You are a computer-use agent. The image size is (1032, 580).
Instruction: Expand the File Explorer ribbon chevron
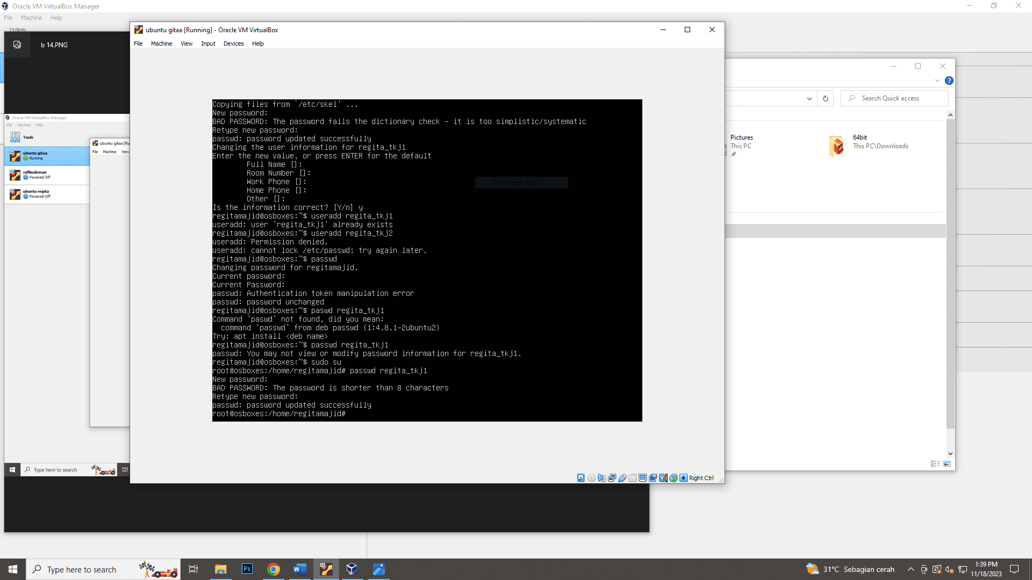[937, 81]
